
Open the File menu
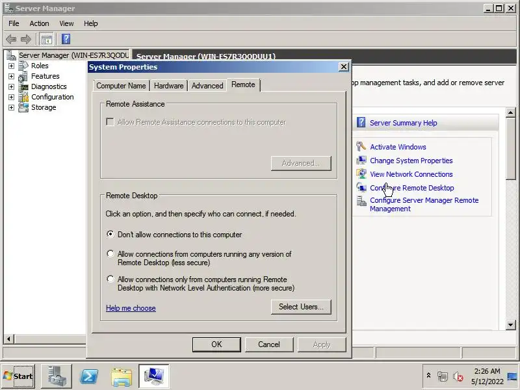14,23
